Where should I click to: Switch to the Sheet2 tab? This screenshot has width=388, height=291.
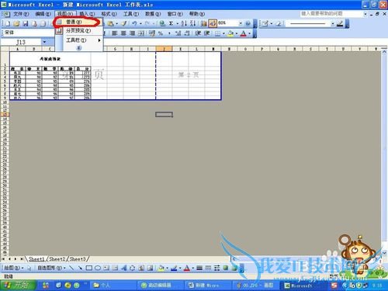click(57, 258)
